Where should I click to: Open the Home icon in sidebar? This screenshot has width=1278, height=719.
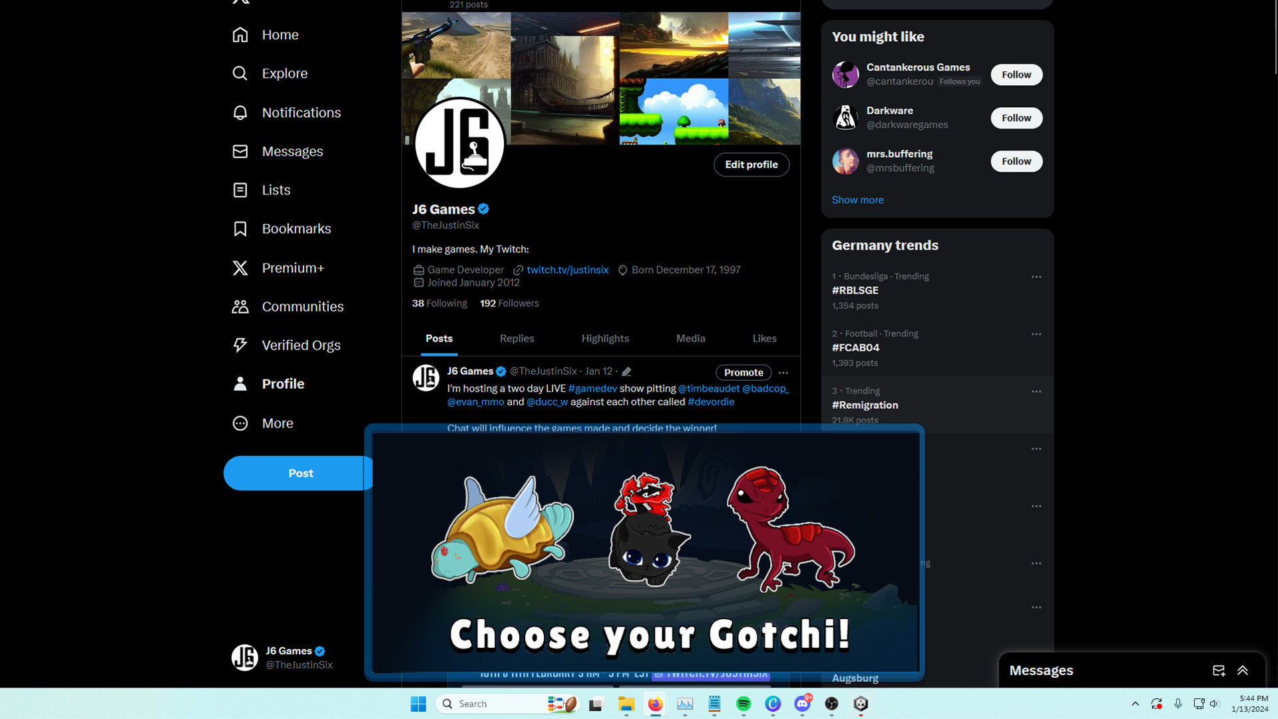[240, 35]
